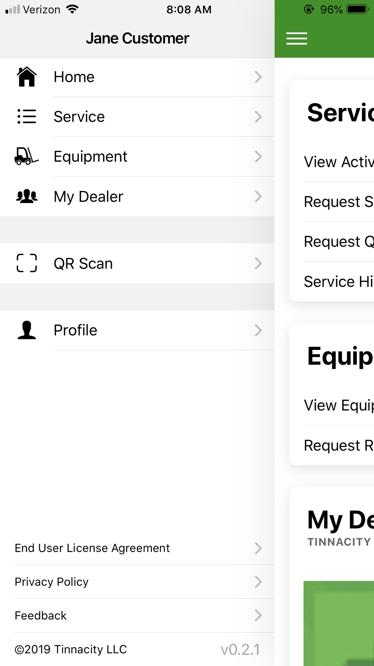This screenshot has width=374, height=666.
Task: Select the Profile menu entry
Action: pos(76,330)
